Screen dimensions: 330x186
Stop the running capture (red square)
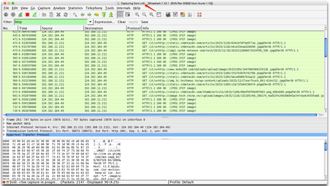point(27,15)
